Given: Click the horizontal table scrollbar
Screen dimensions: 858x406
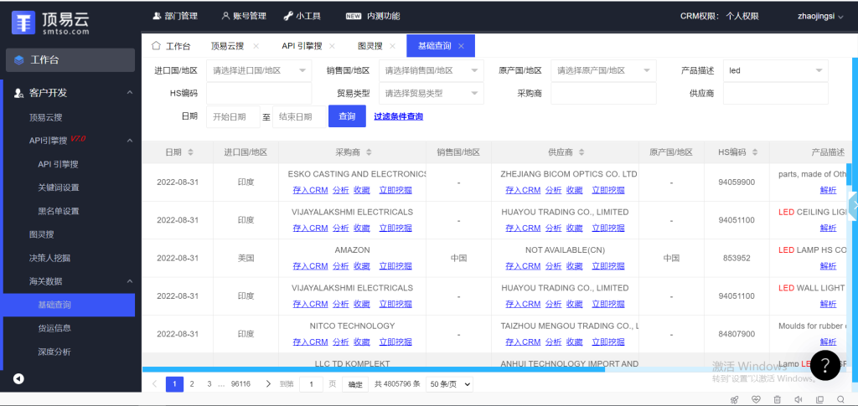Looking at the screenshot, I should (x=373, y=369).
